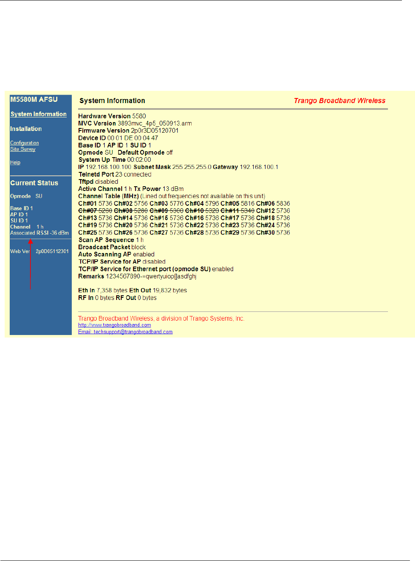The width and height of the screenshot is (415, 561).
Task: Click Gateway 192.168.100.1 value
Action: coord(246,167)
